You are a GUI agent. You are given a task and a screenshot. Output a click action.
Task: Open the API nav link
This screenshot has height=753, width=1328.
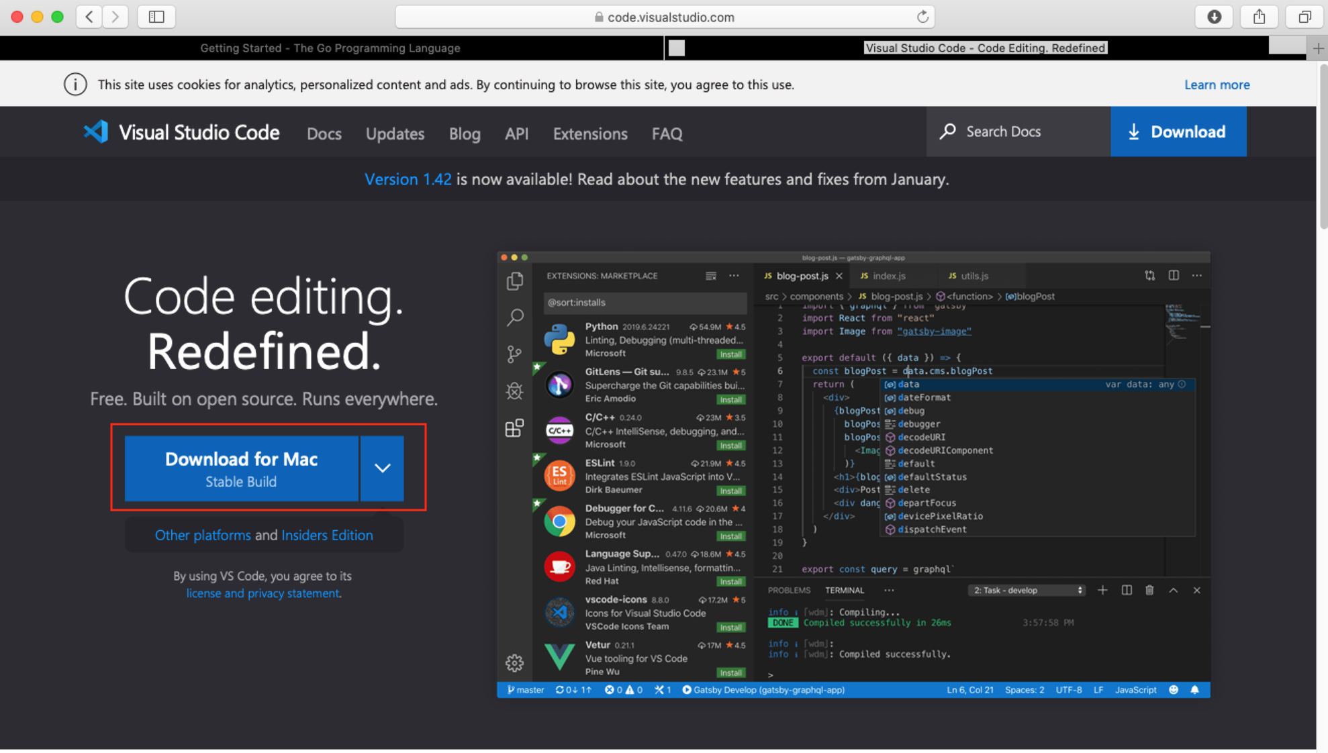click(516, 134)
